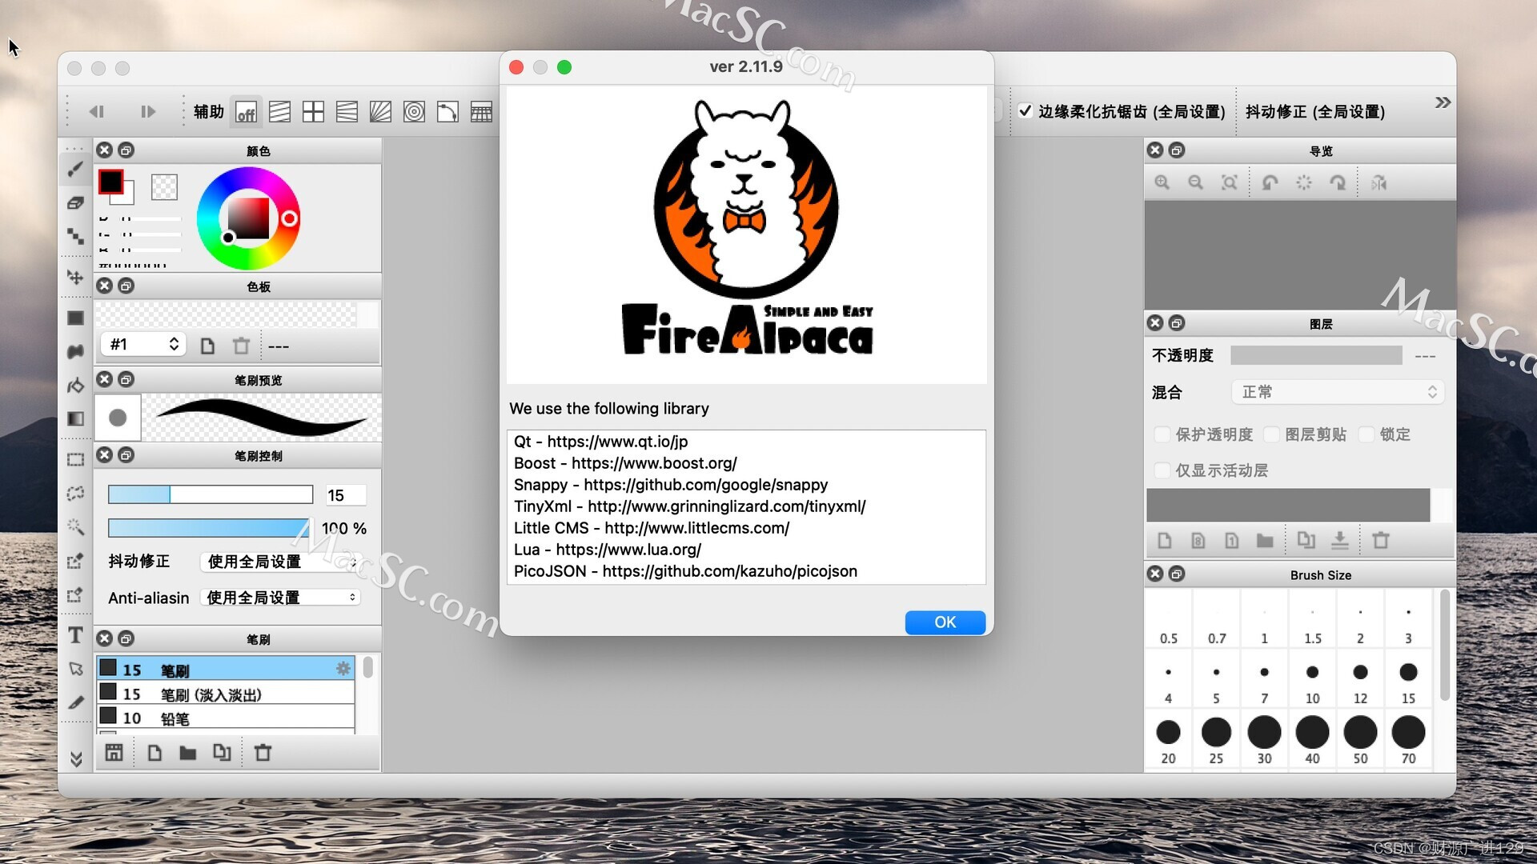
Task: Click the brush size value field
Action: 345,495
